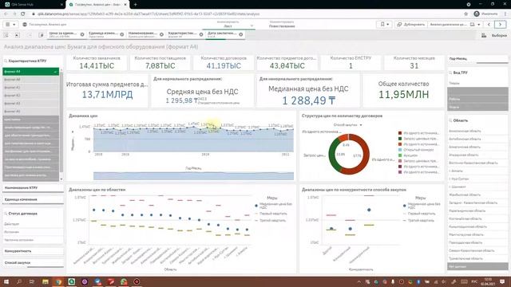Search in 'Область' filter
This screenshot has width=511, height=287.
(x=450, y=120)
